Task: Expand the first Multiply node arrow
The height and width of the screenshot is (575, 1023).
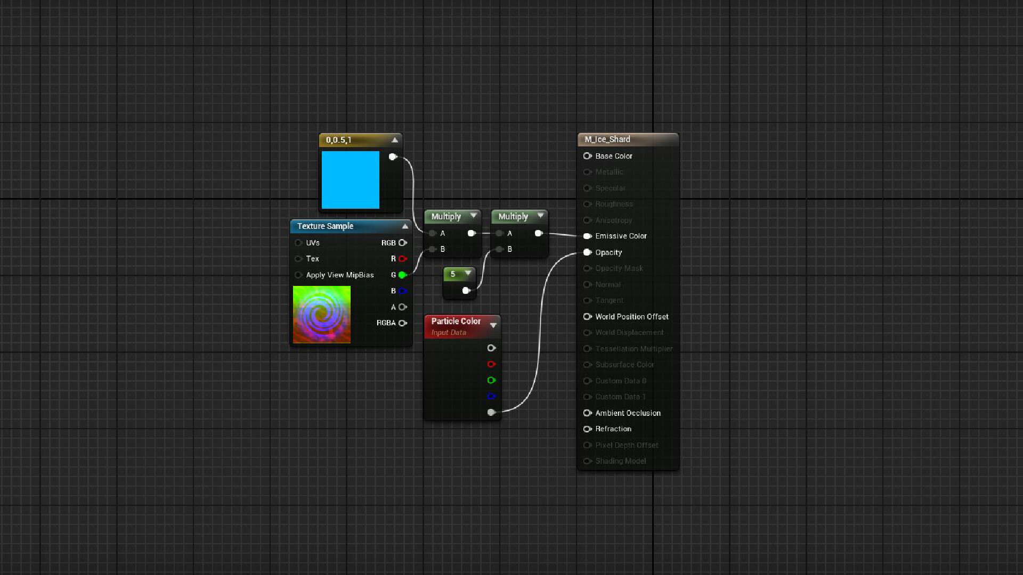Action: pyautogui.click(x=473, y=216)
